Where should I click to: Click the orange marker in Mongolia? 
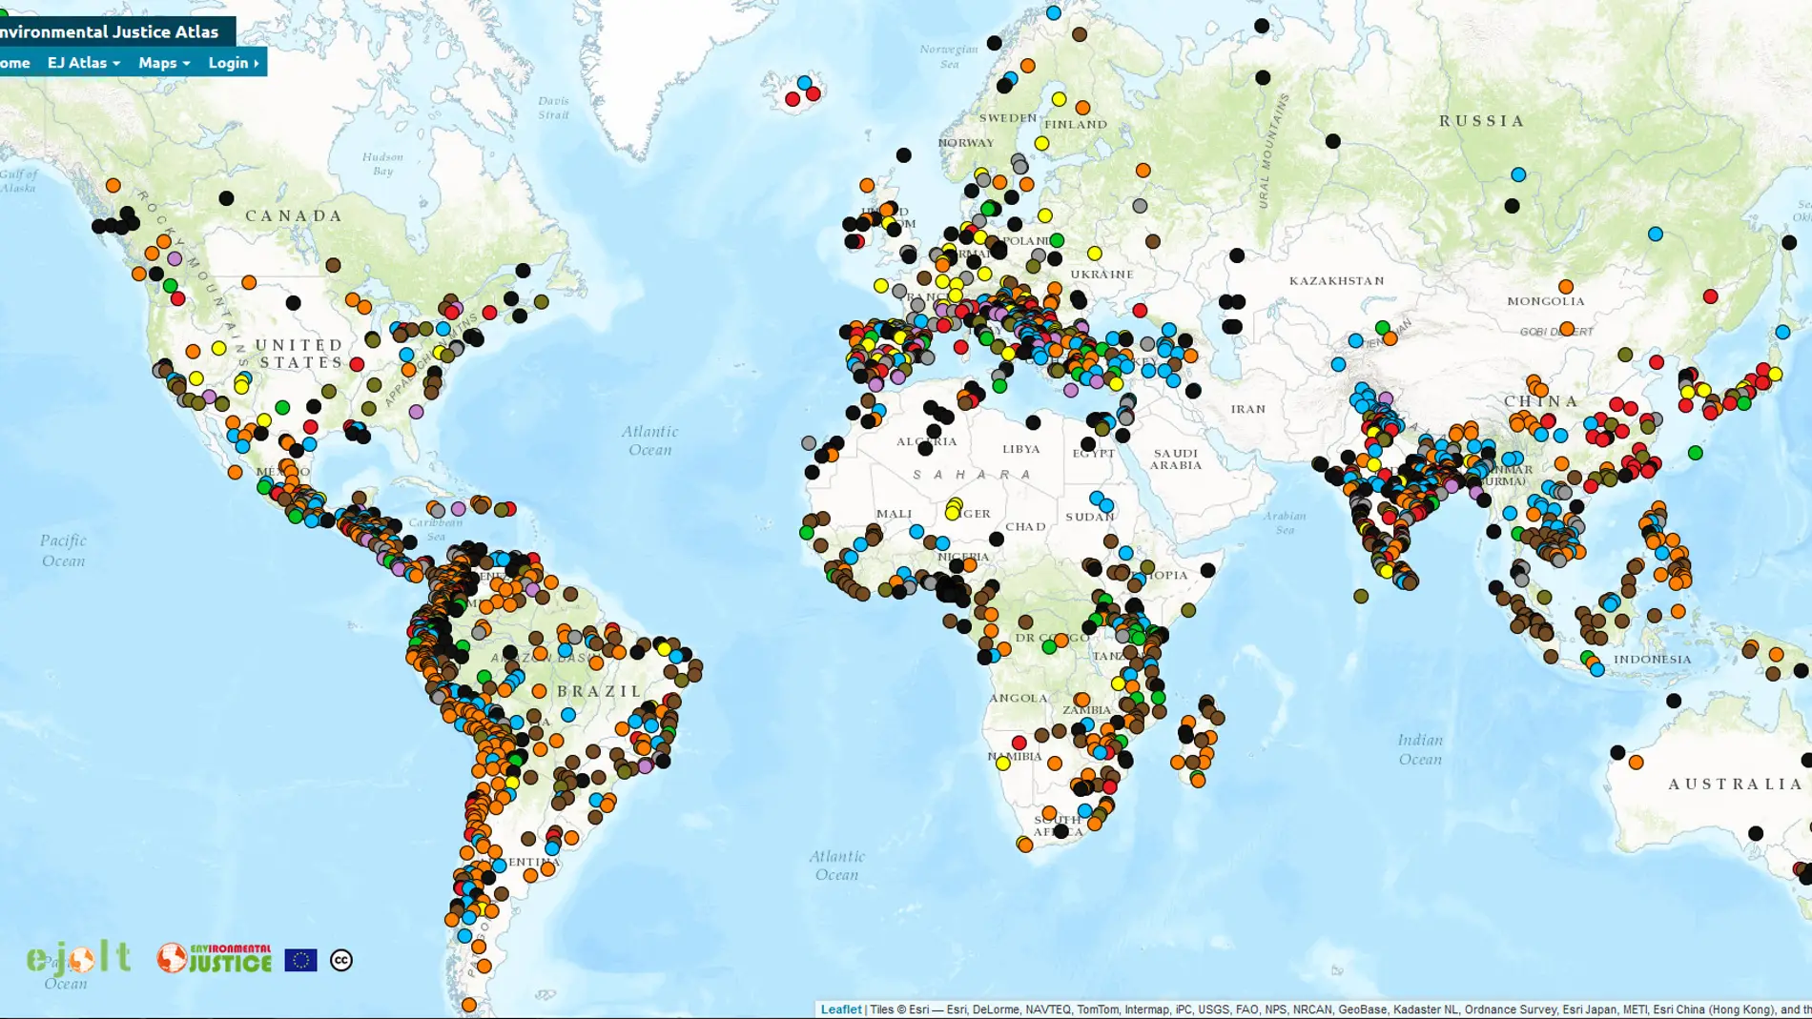pos(1566,287)
